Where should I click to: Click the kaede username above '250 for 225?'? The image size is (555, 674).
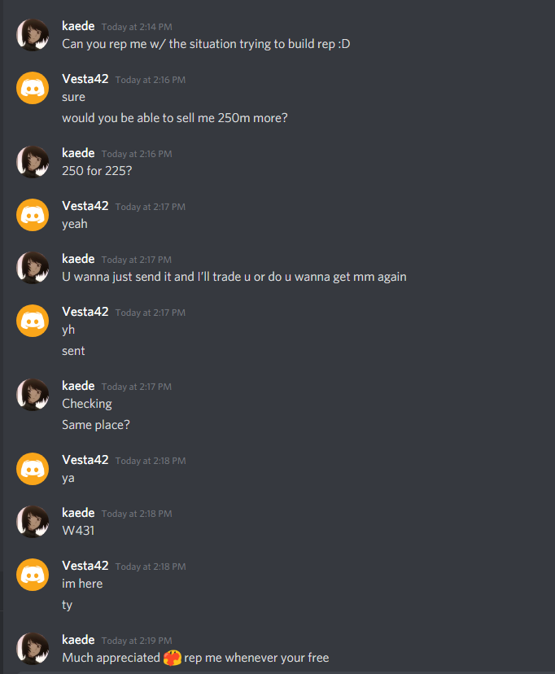pyautogui.click(x=78, y=153)
